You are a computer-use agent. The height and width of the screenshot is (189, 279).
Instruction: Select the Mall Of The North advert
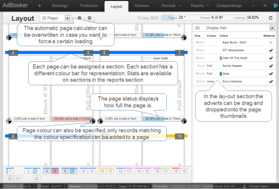pyautogui.click(x=235, y=58)
